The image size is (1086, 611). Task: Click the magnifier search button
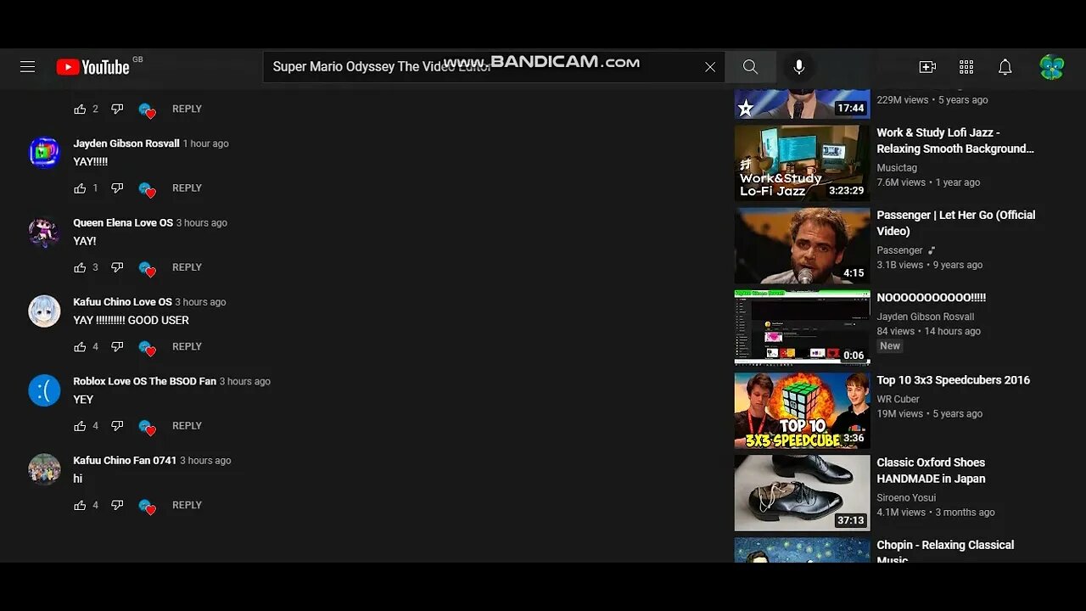[750, 67]
